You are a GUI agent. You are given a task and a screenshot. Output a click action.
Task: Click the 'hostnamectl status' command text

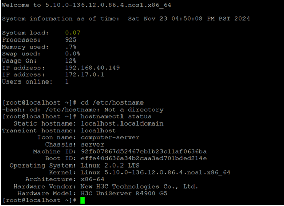(x=116, y=116)
